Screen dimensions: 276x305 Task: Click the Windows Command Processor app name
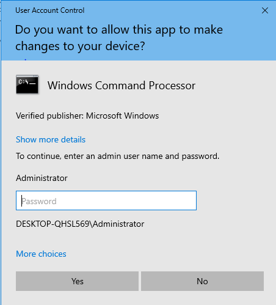pos(122,85)
